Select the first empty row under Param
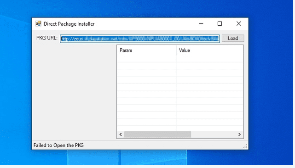 pos(147,59)
